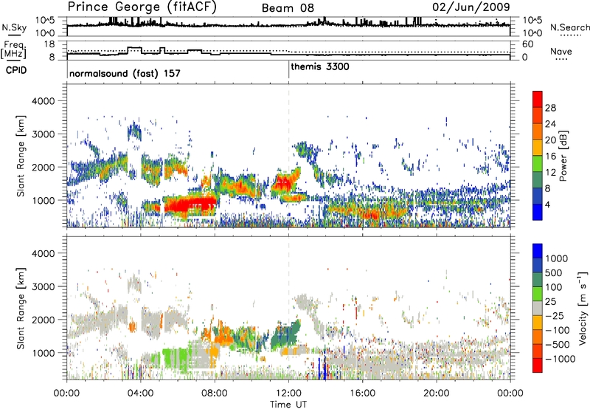Click the "CPID" row label
The width and height of the screenshot is (590, 409).
coord(16,70)
